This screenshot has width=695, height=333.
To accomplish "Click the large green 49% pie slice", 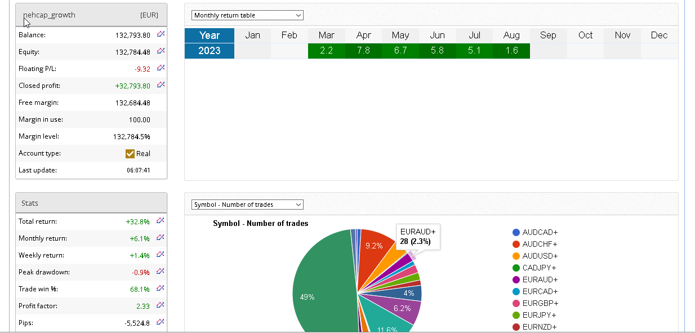I will (315, 287).
